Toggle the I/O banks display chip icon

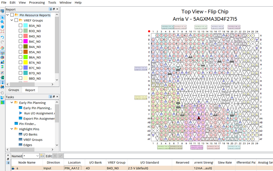pos(2,48)
